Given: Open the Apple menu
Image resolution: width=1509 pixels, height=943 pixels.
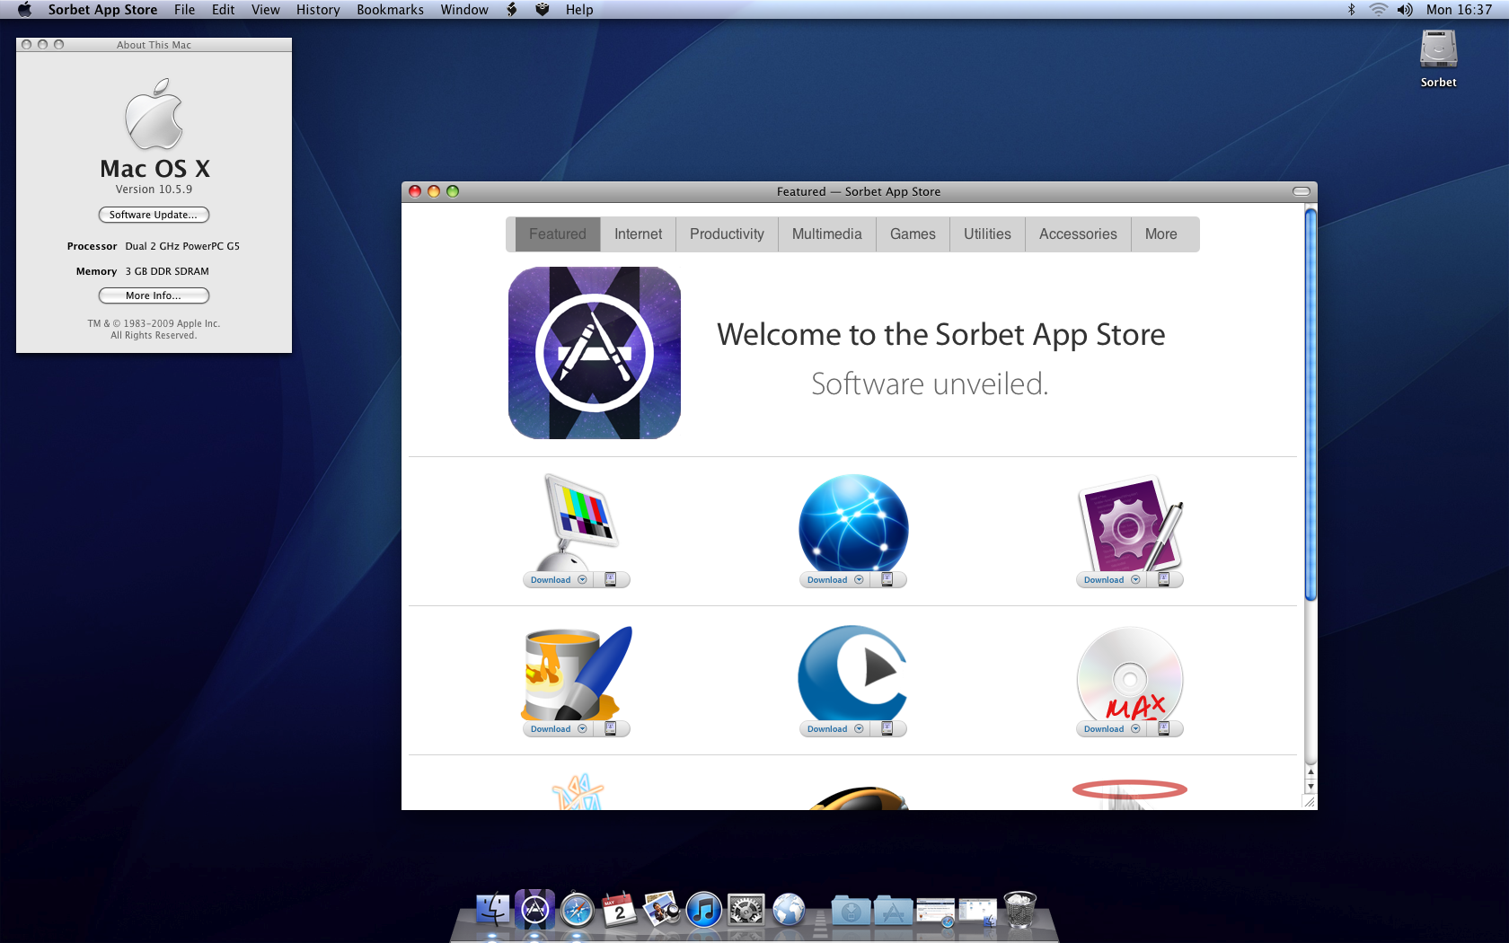Looking at the screenshot, I should (x=24, y=9).
